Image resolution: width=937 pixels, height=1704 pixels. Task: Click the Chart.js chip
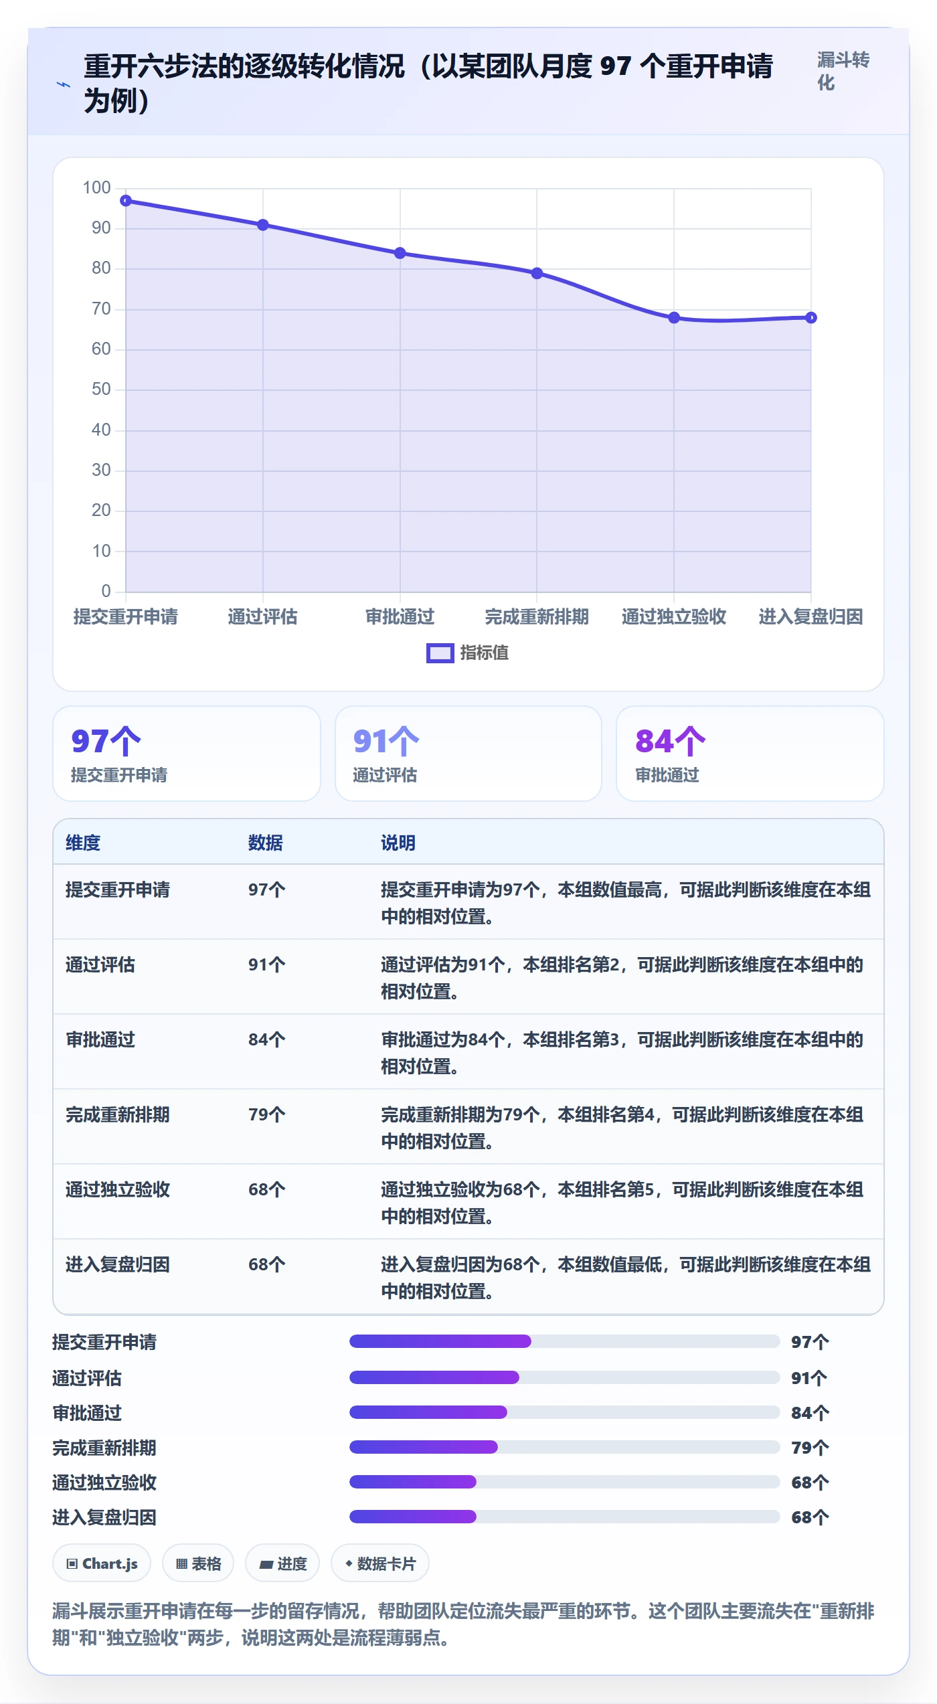coord(102,1563)
